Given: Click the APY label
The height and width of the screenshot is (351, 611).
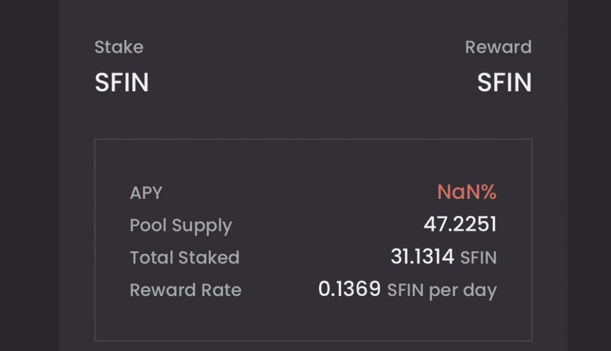Looking at the screenshot, I should 146,193.
